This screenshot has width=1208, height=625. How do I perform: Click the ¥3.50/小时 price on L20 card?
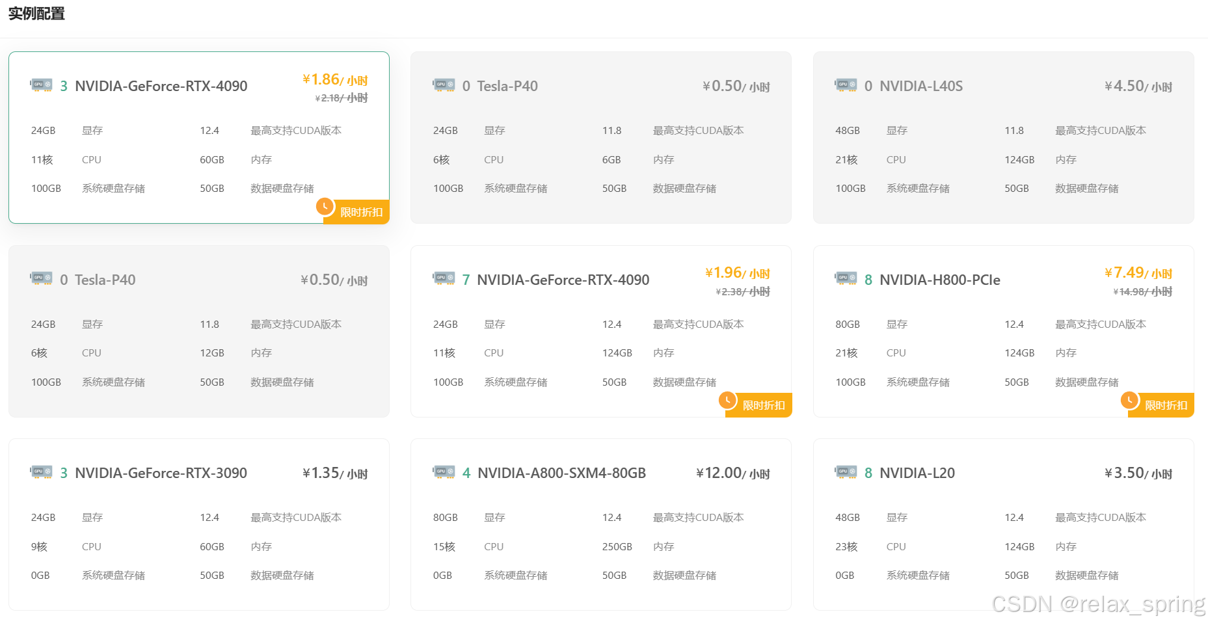pyautogui.click(x=1138, y=473)
